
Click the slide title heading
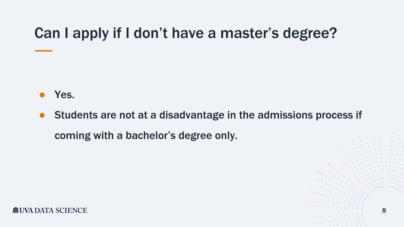pyautogui.click(x=186, y=33)
